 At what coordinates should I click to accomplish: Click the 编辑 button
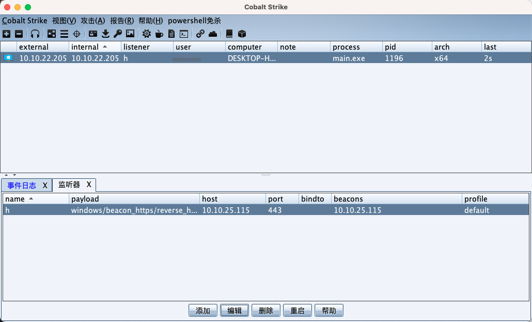tap(234, 311)
